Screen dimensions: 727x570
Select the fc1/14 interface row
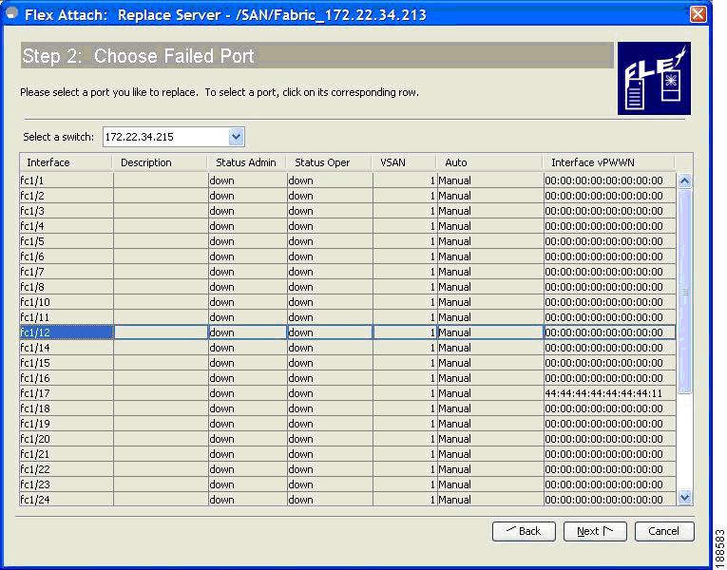click(x=348, y=348)
